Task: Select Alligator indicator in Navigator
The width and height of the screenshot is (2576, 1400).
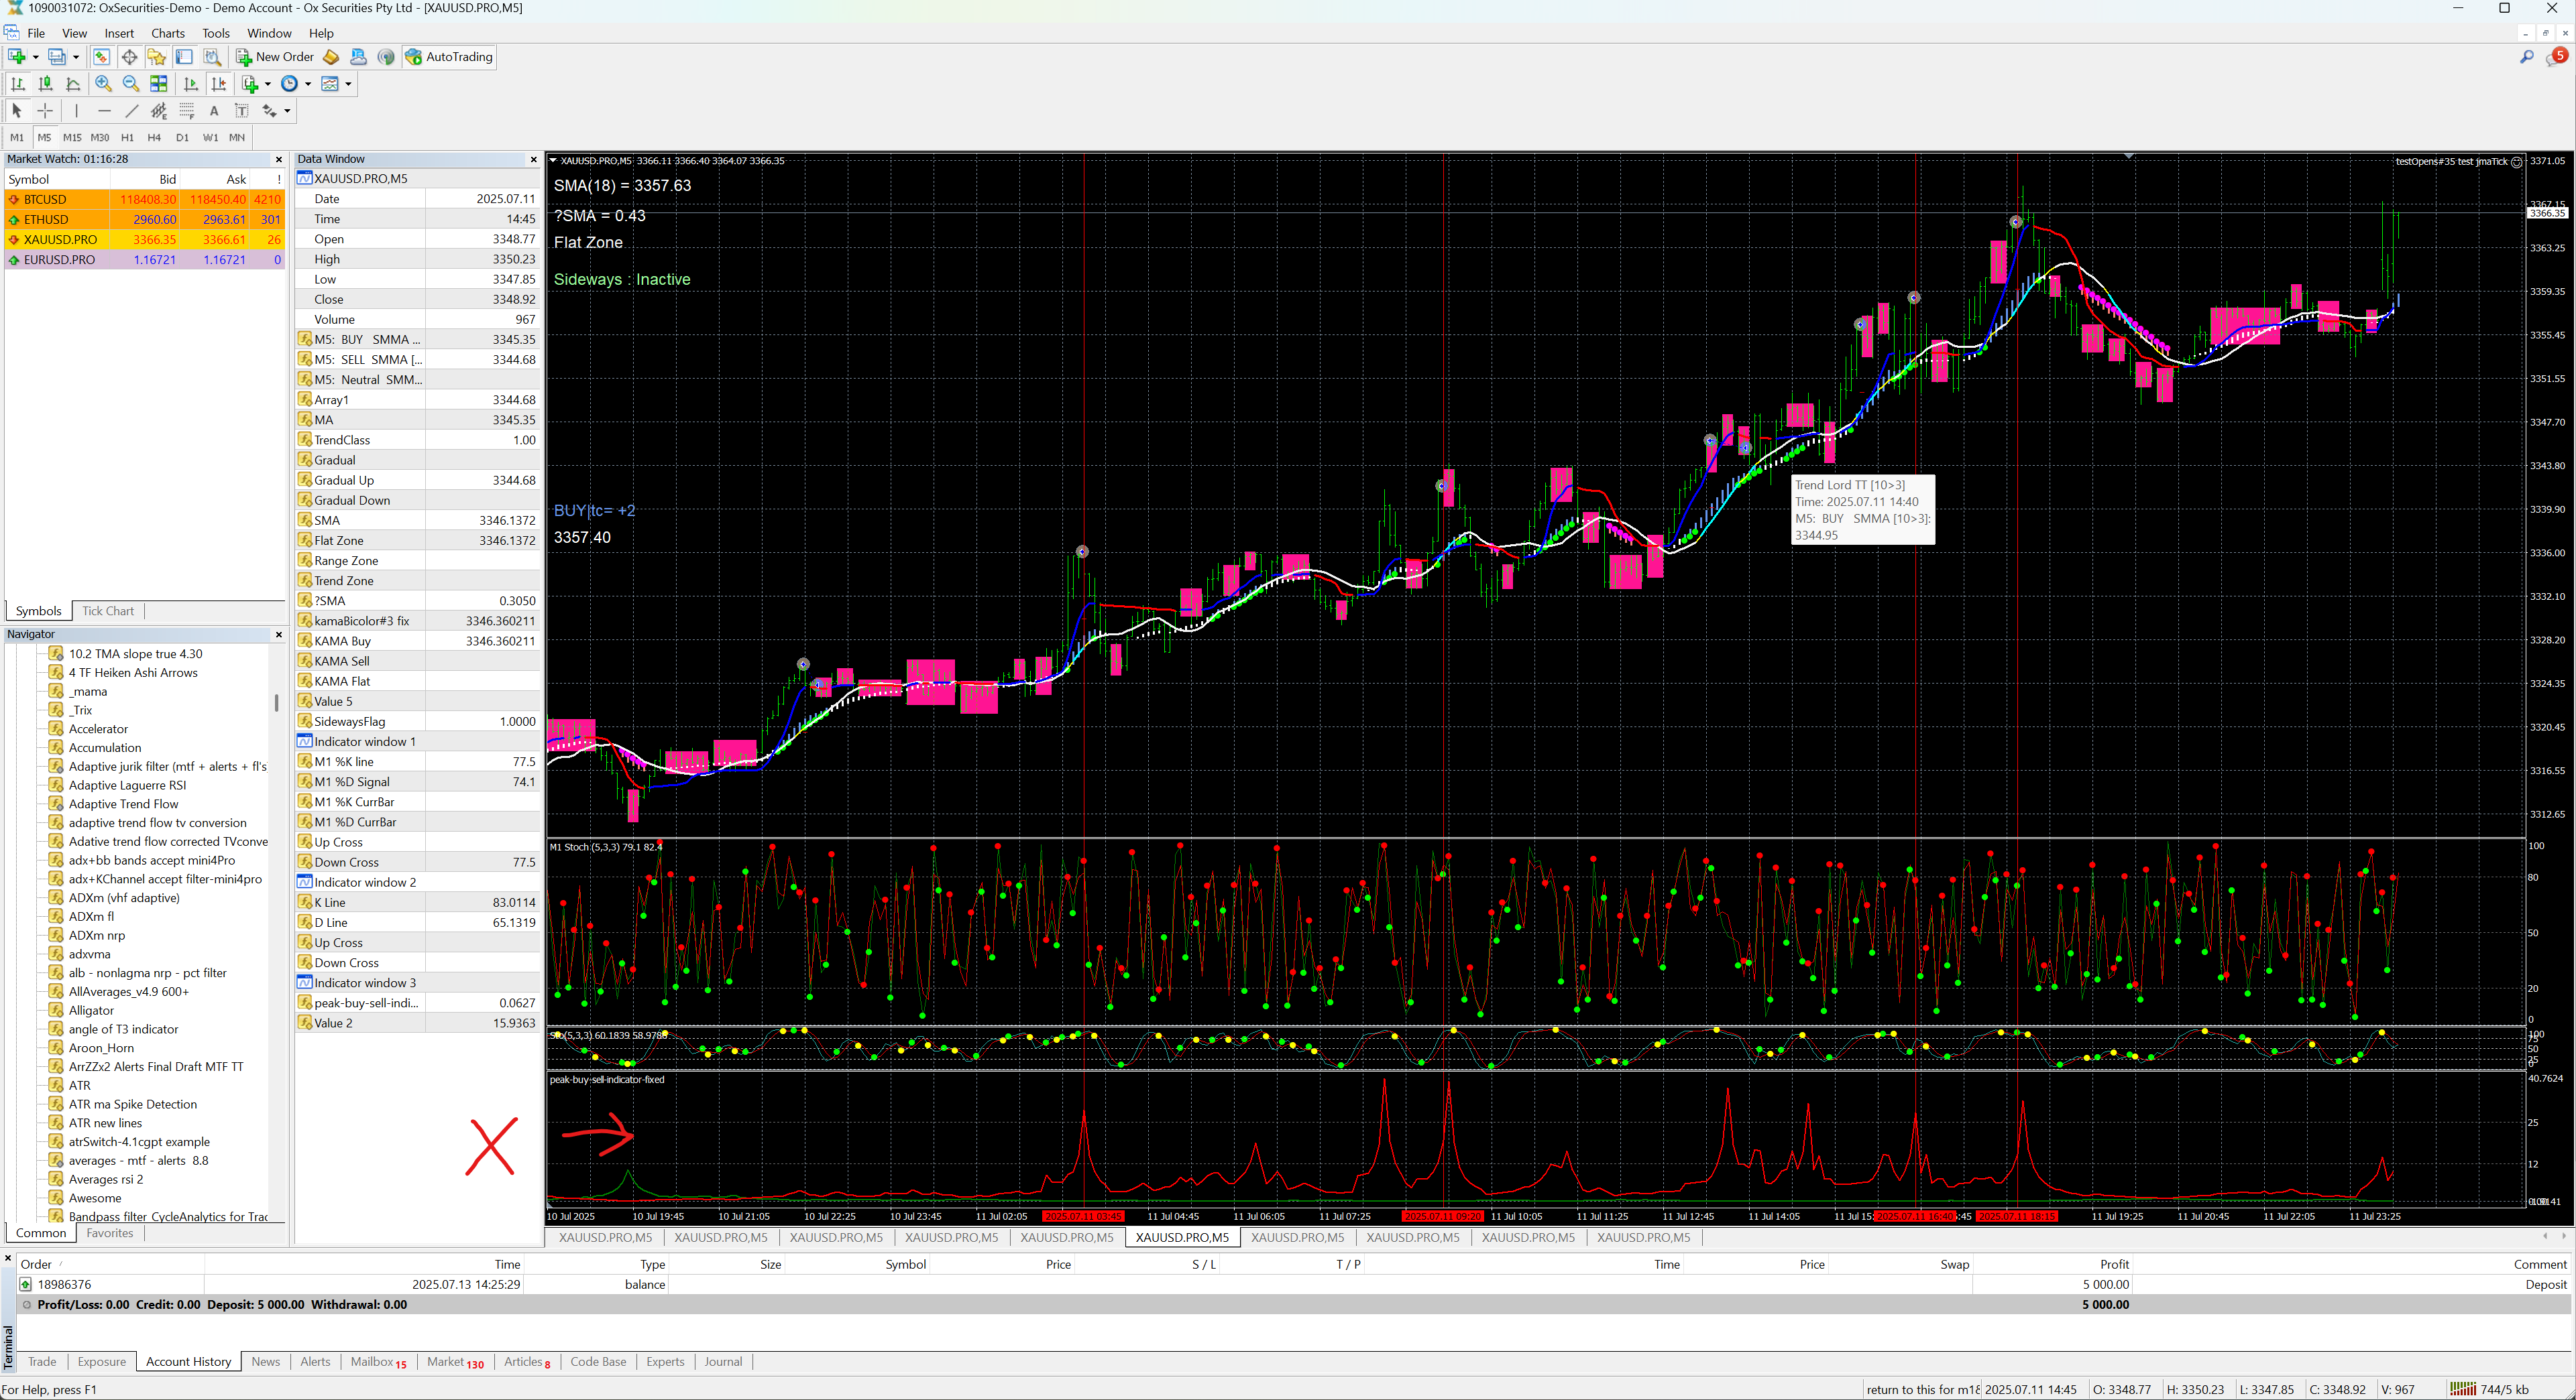Action: tap(91, 1010)
